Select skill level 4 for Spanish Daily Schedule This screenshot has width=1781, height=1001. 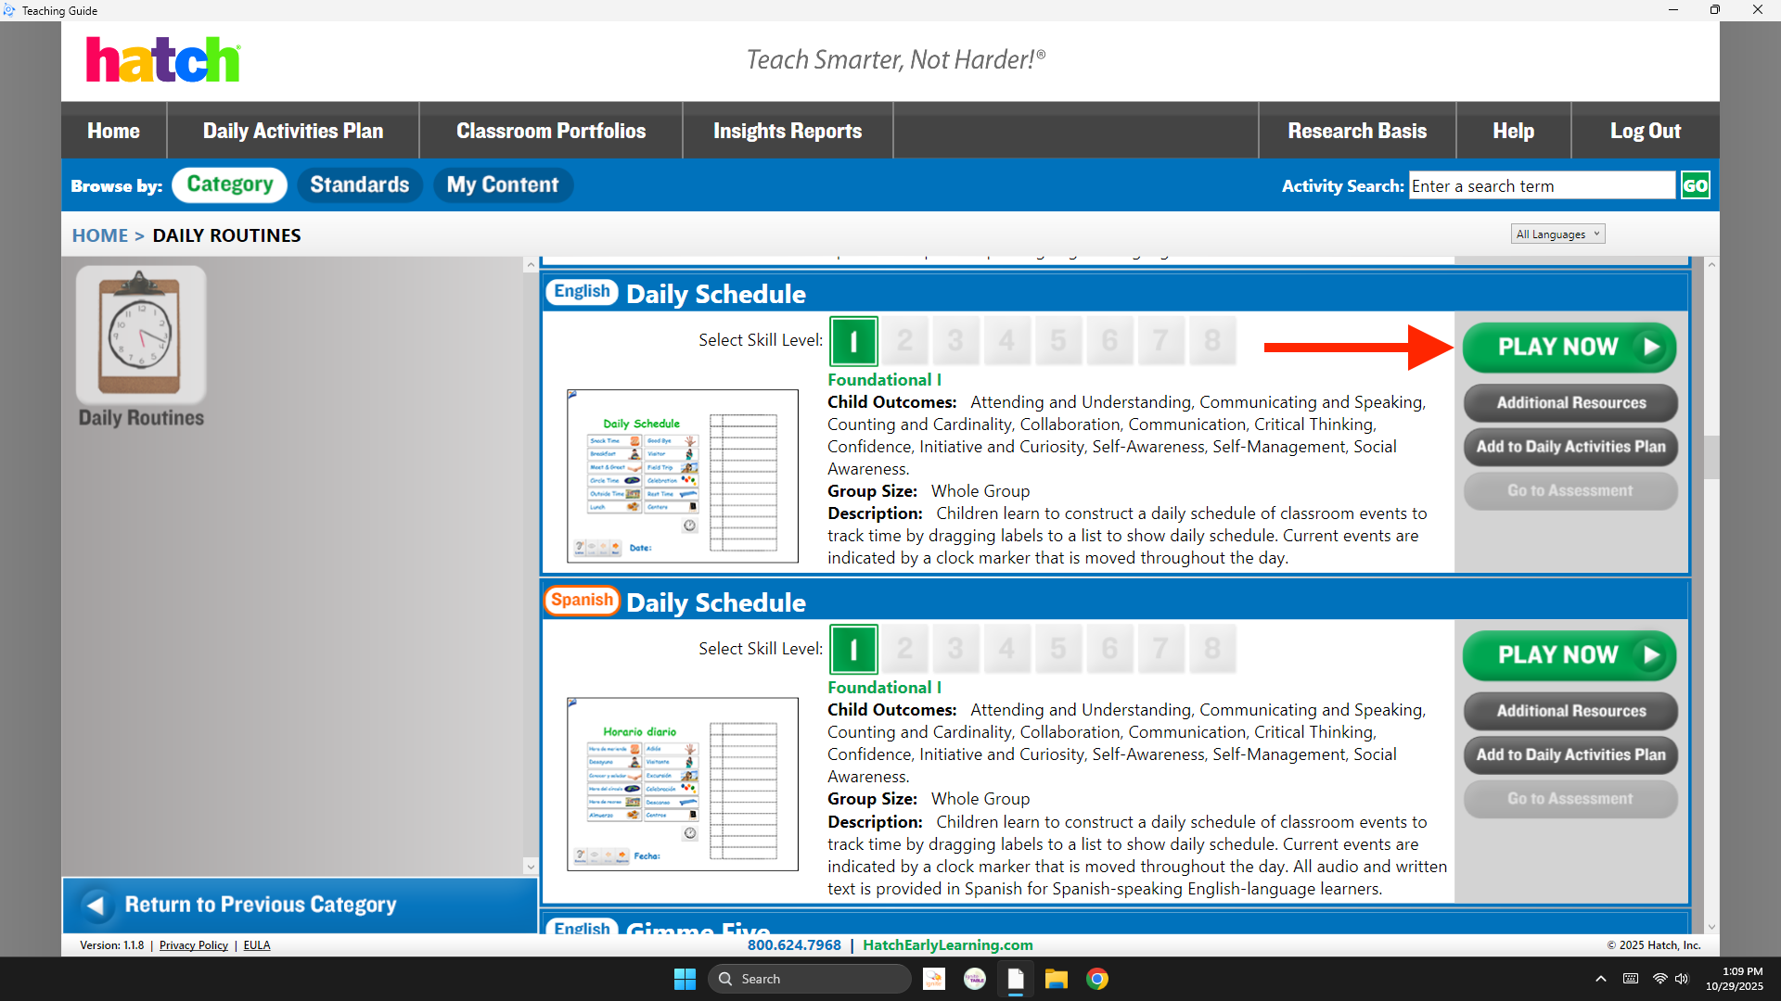1007,649
